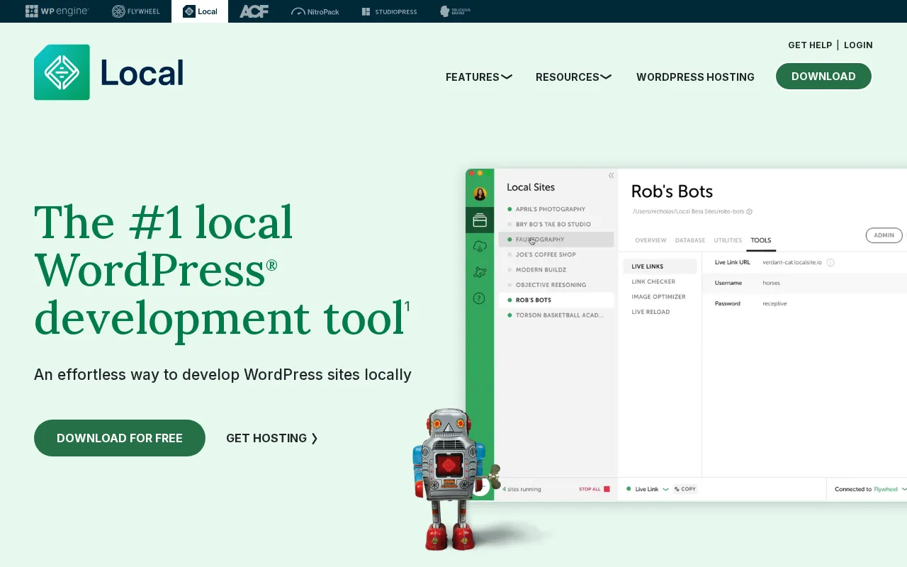The width and height of the screenshot is (907, 567).
Task: Collapse the Local Sites panel chevron
Action: pyautogui.click(x=611, y=176)
